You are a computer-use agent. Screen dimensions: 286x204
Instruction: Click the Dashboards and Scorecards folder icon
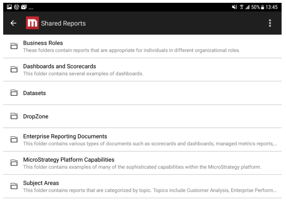click(14, 69)
